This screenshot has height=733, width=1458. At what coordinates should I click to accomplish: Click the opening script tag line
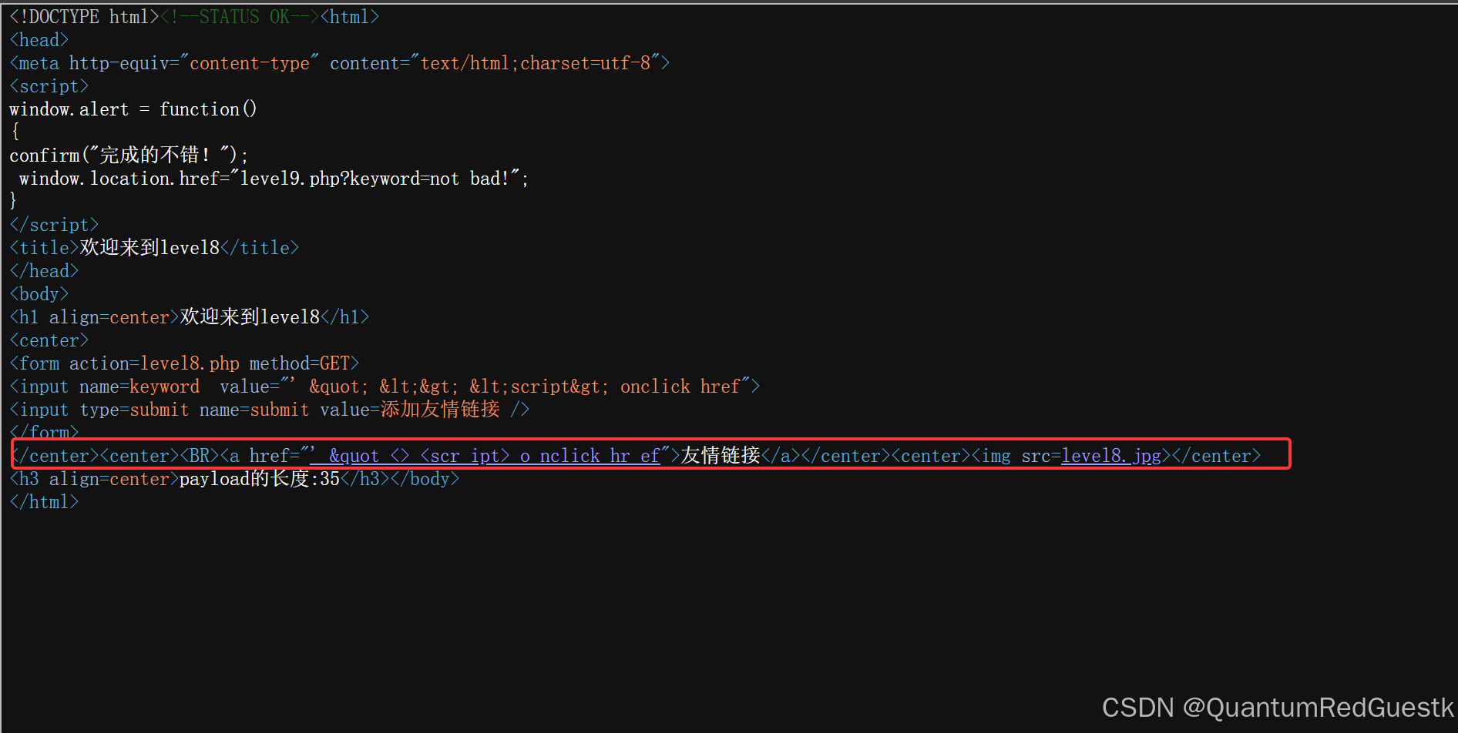tap(49, 86)
